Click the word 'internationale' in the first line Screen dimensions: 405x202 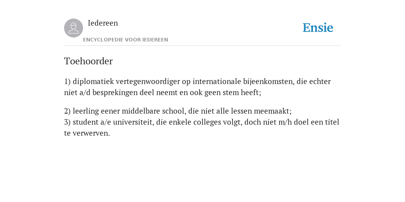coord(217,82)
